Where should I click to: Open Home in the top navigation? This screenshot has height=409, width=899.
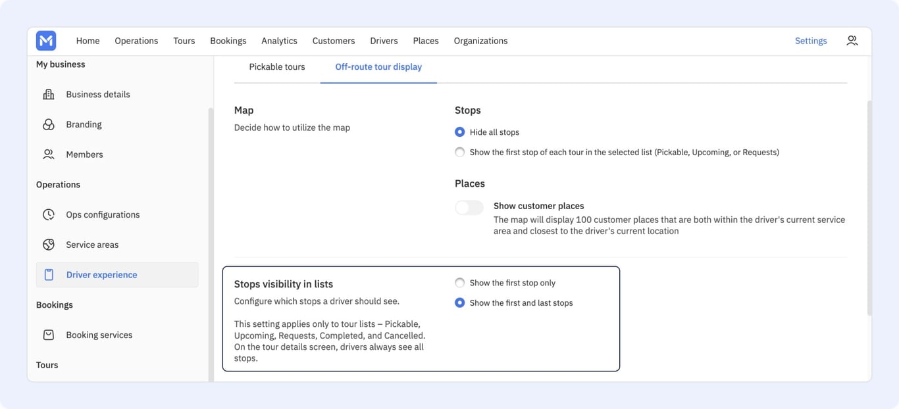coord(88,41)
